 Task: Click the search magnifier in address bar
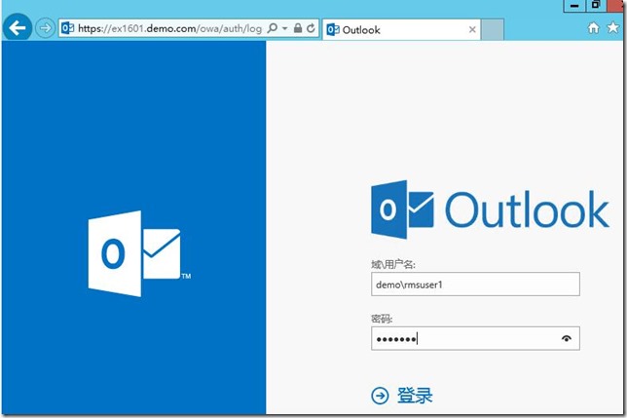273,28
